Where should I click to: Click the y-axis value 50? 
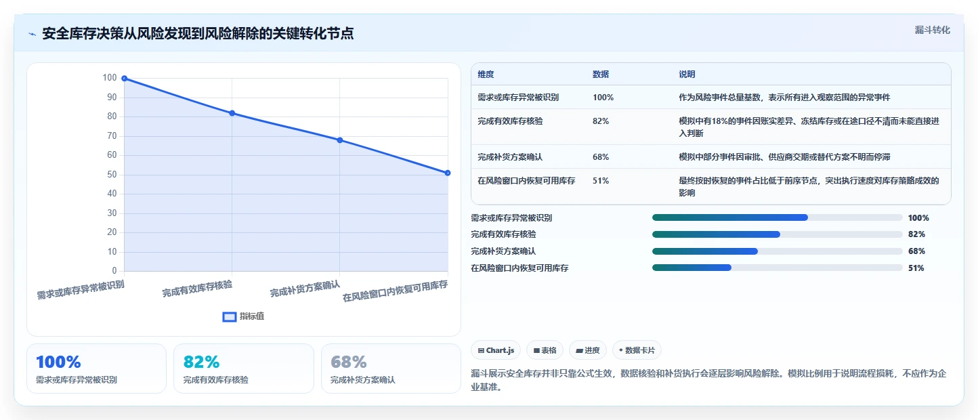coord(111,175)
